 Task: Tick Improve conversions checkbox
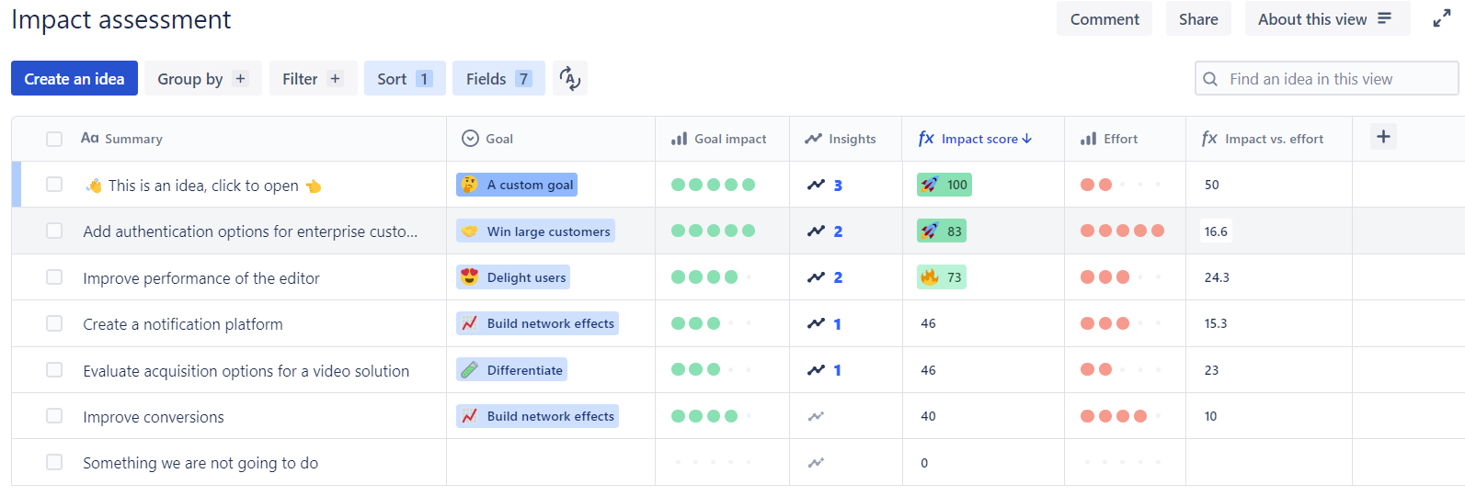54,416
